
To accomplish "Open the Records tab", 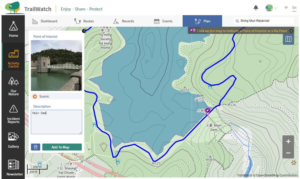I will click(124, 21).
